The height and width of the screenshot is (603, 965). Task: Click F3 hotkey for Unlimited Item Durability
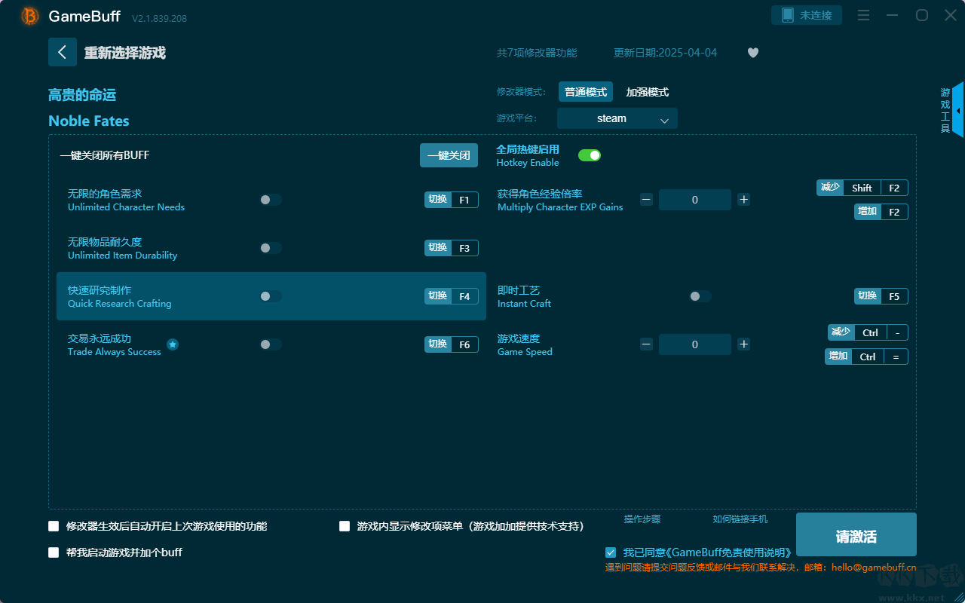tap(452, 248)
